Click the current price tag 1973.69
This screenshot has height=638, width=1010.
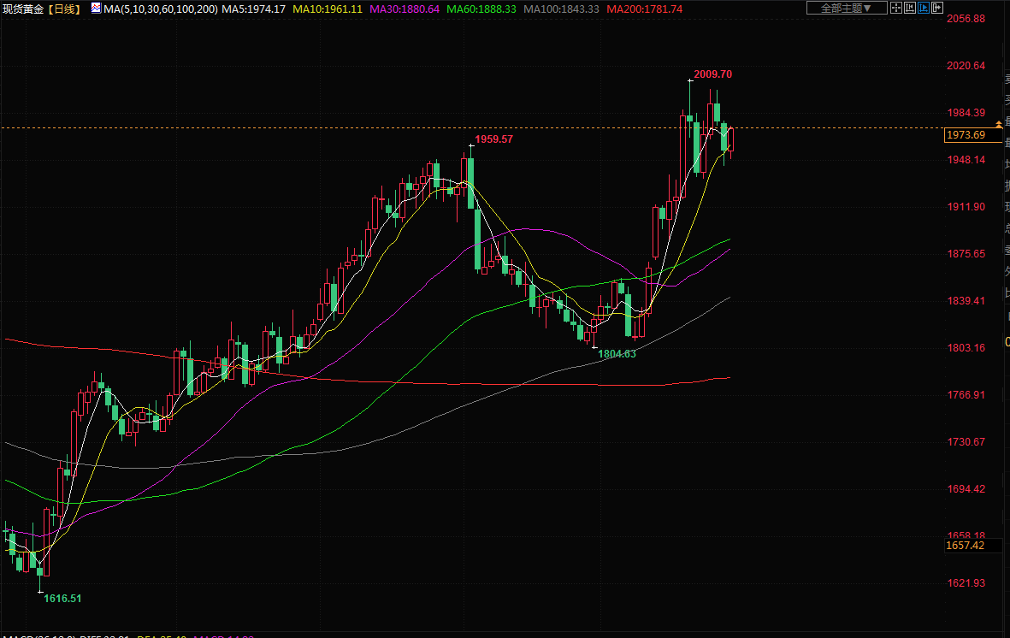pyautogui.click(x=966, y=135)
